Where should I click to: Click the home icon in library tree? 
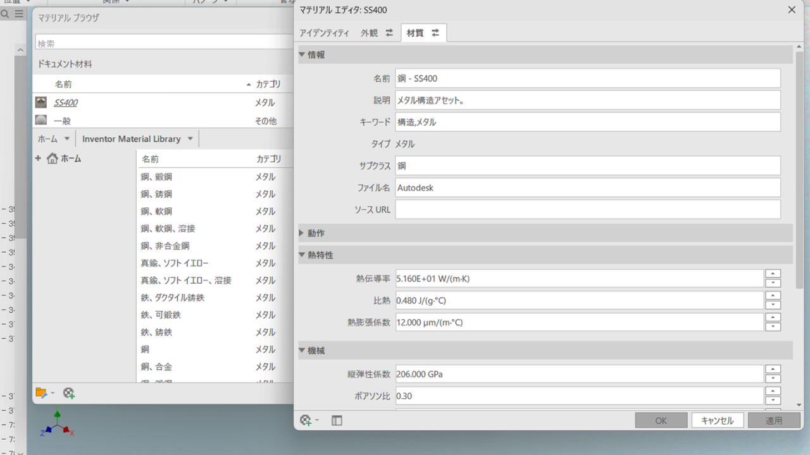pyautogui.click(x=53, y=159)
